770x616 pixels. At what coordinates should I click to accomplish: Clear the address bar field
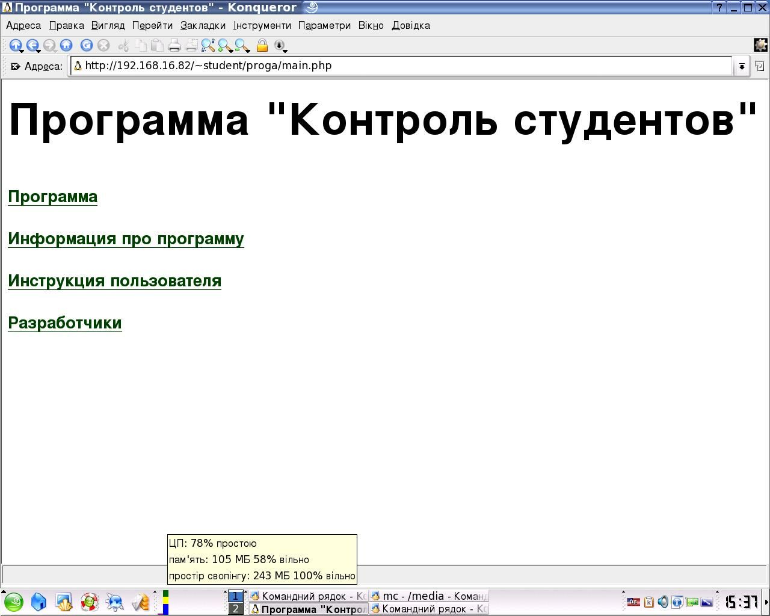click(15, 66)
